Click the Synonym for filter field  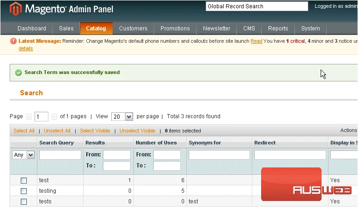pyautogui.click(x=219, y=155)
